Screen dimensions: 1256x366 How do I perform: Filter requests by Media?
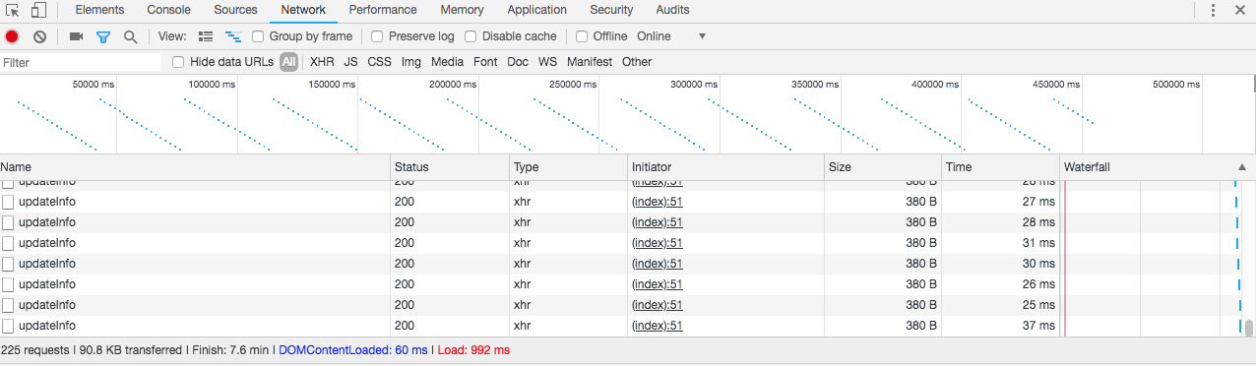[447, 62]
